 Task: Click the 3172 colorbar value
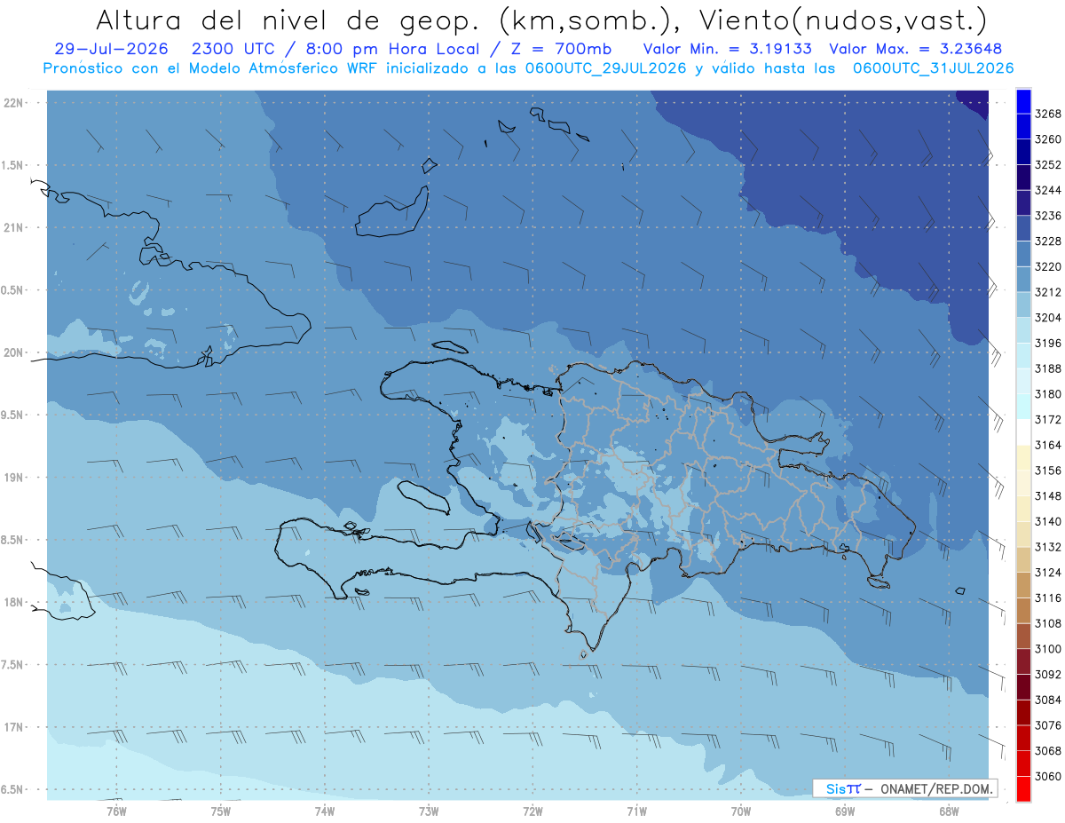pyautogui.click(x=1048, y=419)
